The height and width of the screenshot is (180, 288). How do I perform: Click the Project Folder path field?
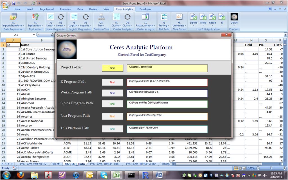tap(167, 68)
